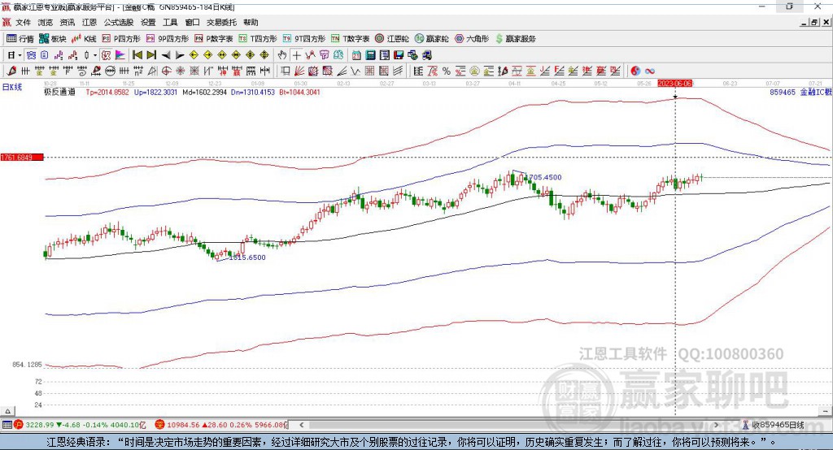Open the 板块 sector view
Viewport: 833px width, 450px height.
pos(53,39)
